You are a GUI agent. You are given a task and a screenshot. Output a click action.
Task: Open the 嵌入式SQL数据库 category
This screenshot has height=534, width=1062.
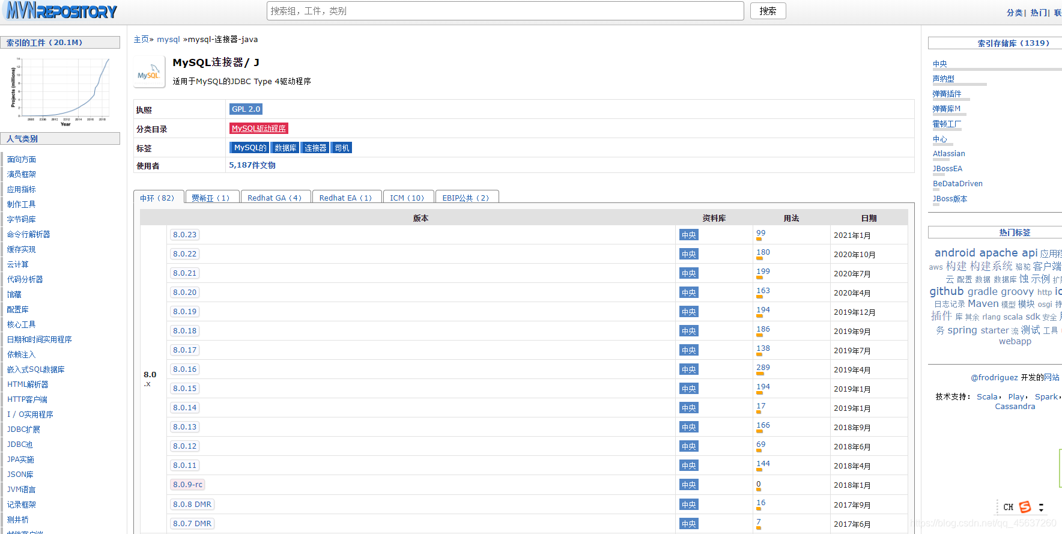click(36, 369)
